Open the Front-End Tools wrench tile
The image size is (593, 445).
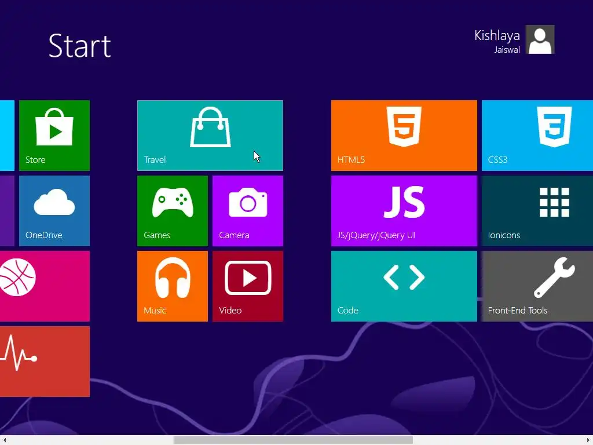pyautogui.click(x=537, y=286)
